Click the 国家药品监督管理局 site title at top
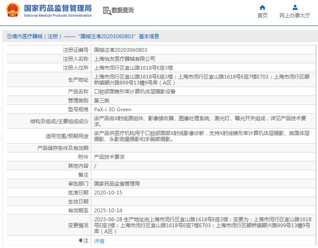Screen dimensions: 318x248 [57, 8]
